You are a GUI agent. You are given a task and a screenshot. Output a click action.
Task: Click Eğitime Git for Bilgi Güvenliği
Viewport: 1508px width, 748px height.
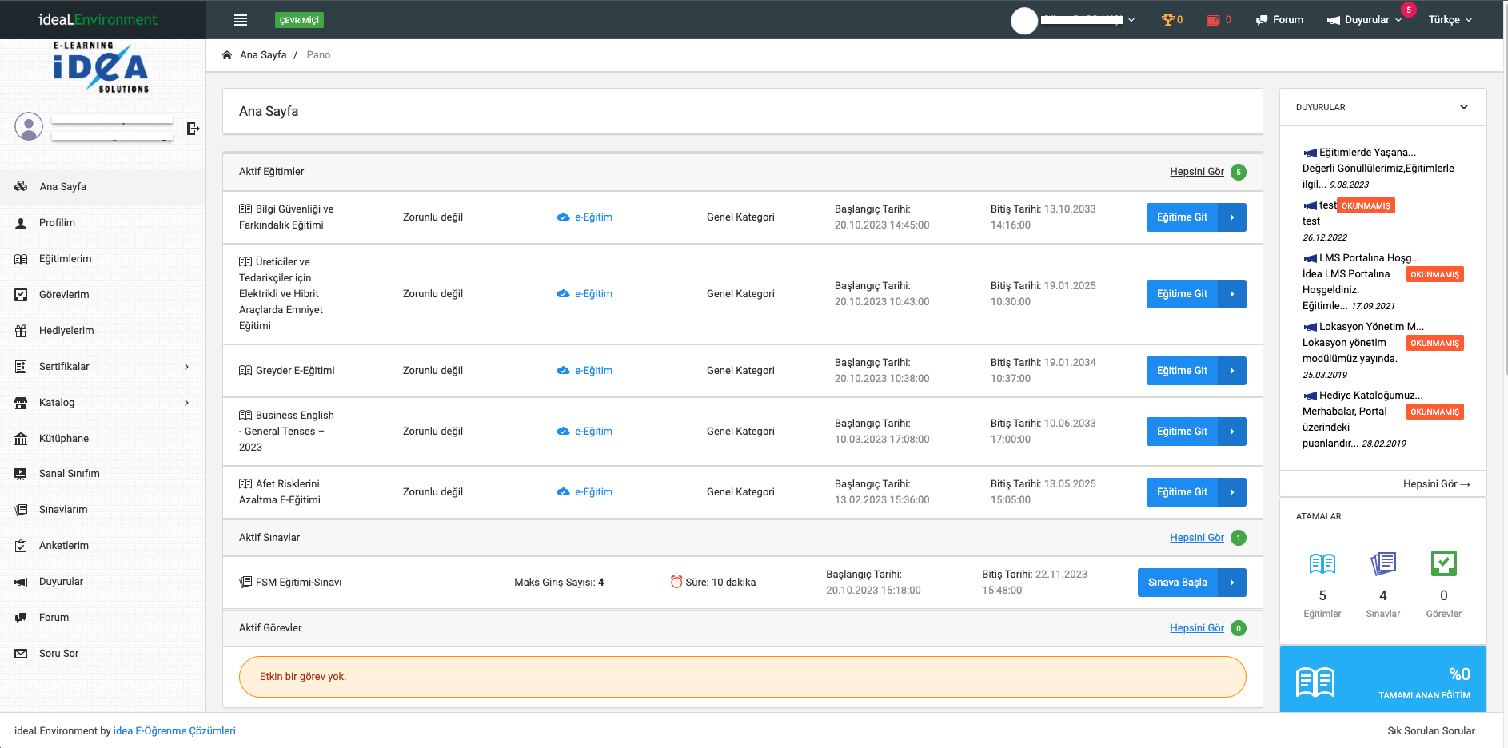[1195, 217]
